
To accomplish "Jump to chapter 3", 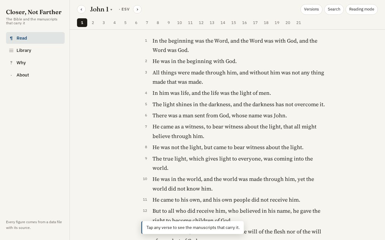I will click(x=104, y=23).
